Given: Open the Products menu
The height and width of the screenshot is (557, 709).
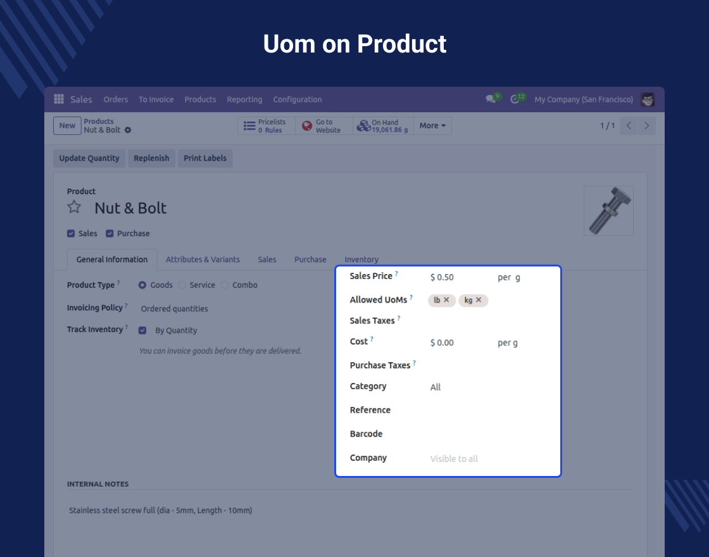Looking at the screenshot, I should click(x=200, y=99).
